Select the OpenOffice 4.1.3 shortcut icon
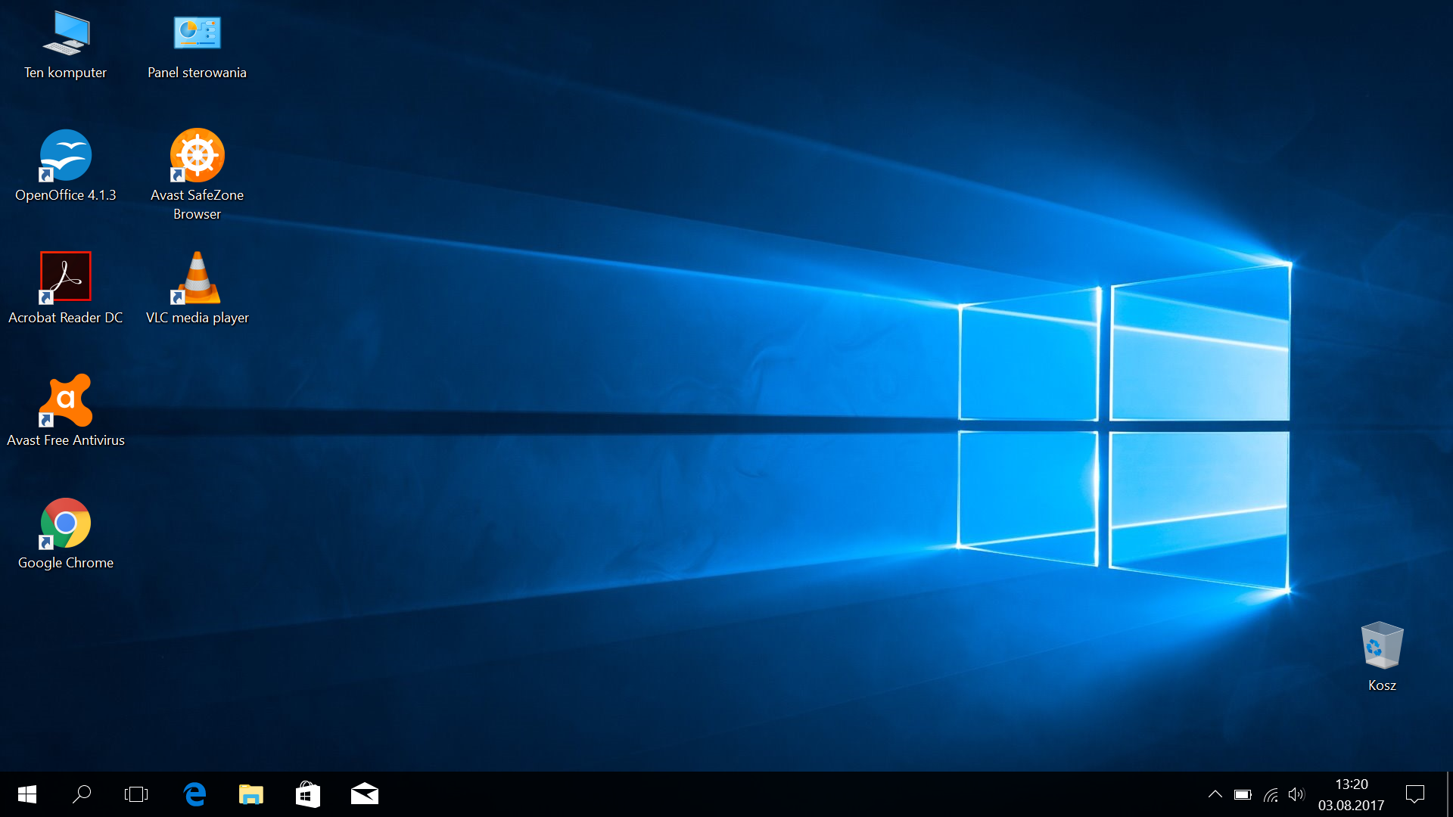Viewport: 1453px width, 817px height. pos(66,155)
